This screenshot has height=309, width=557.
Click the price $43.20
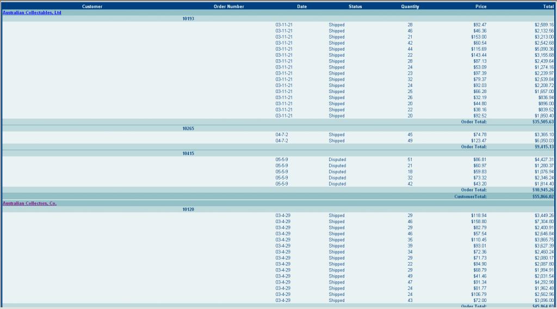click(x=480, y=184)
